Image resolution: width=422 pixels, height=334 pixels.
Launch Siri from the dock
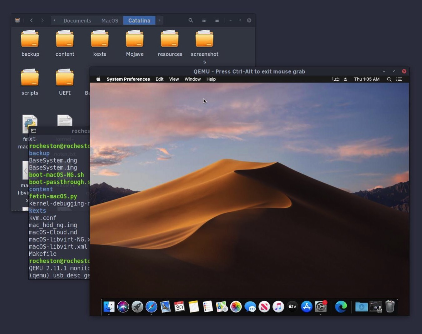pos(123,307)
